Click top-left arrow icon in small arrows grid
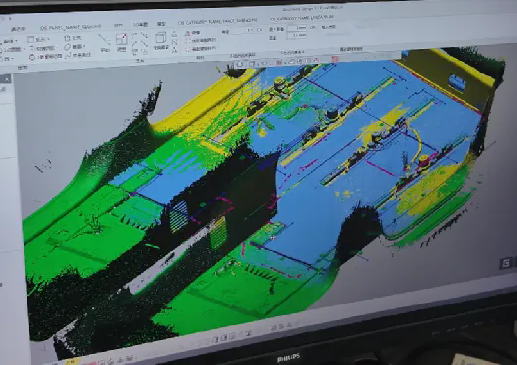The image size is (517, 365). click(135, 35)
